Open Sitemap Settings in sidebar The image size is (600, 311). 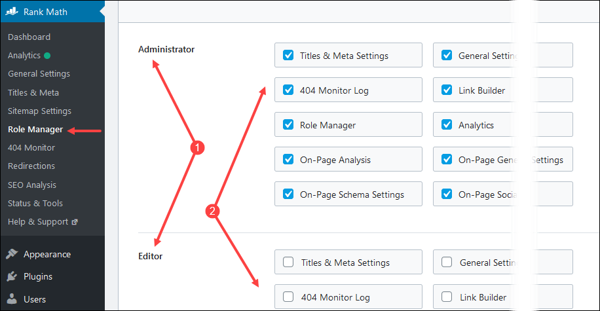[39, 111]
